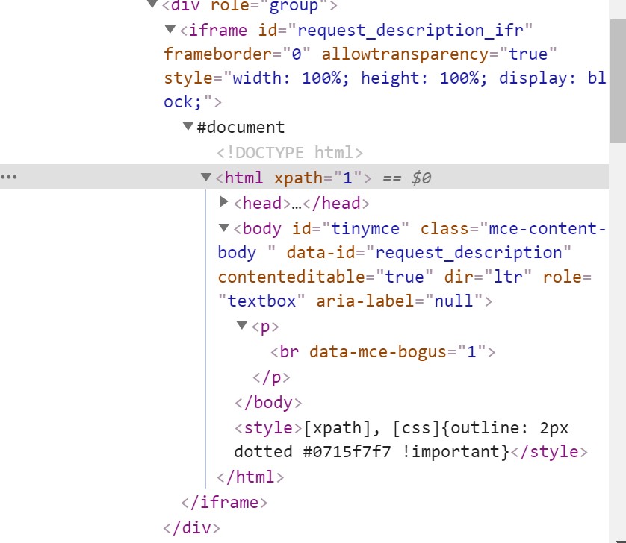Screen dimensions: 626x543
Task: Select the br data-mce-bogus element
Action: [x=383, y=351]
